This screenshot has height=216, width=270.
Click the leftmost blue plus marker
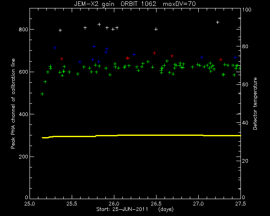point(55,48)
